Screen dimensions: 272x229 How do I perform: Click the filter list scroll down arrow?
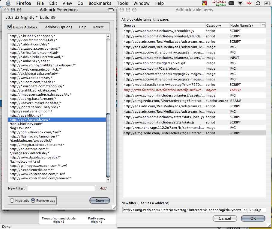coord(108,180)
